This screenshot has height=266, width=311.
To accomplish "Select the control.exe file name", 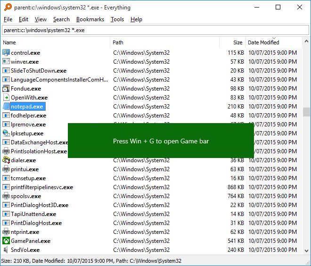I will point(25,53).
